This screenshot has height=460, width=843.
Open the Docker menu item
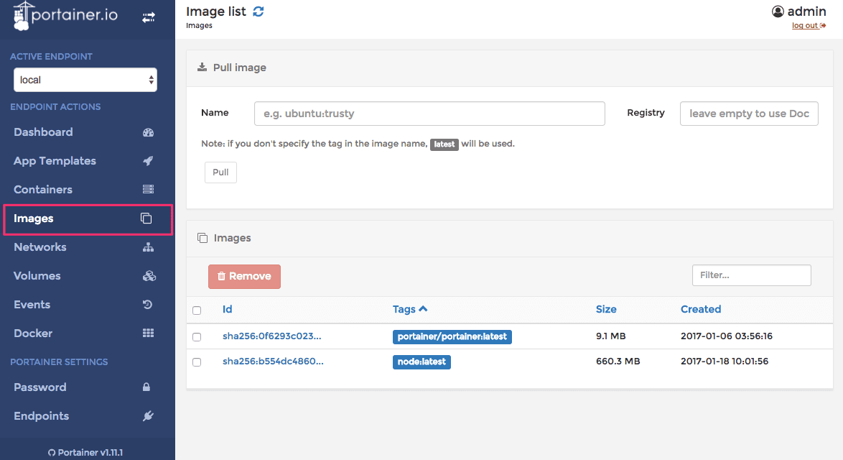coord(33,333)
